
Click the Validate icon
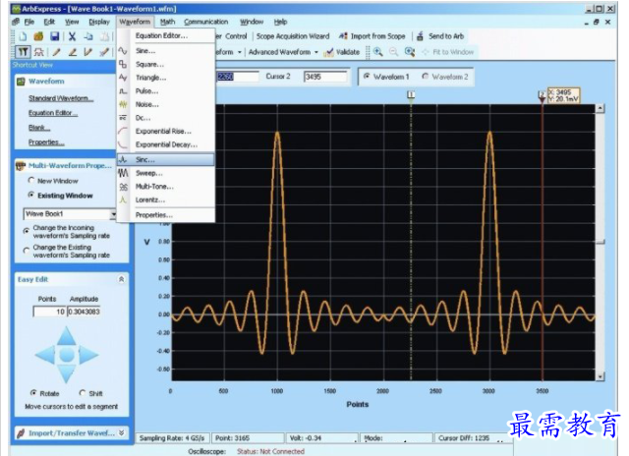pos(328,52)
